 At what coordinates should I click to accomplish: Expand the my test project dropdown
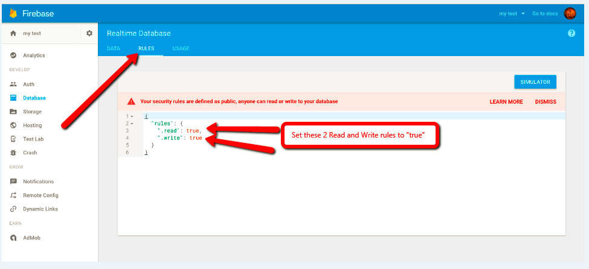tap(512, 13)
